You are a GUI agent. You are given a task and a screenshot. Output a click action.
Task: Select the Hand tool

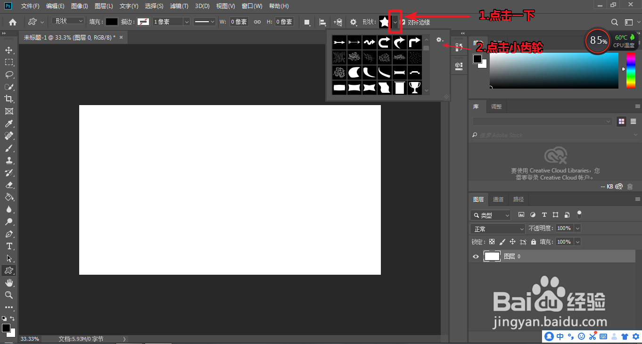8,283
